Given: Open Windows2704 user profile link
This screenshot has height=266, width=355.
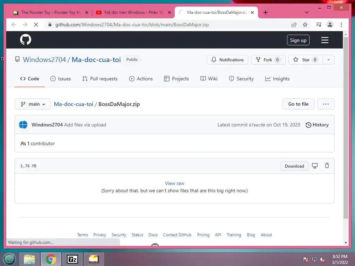Looking at the screenshot, I should click(x=44, y=60).
